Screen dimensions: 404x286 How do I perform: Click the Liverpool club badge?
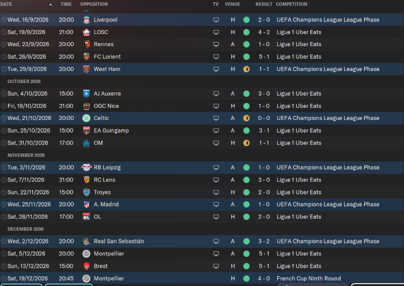click(x=86, y=20)
